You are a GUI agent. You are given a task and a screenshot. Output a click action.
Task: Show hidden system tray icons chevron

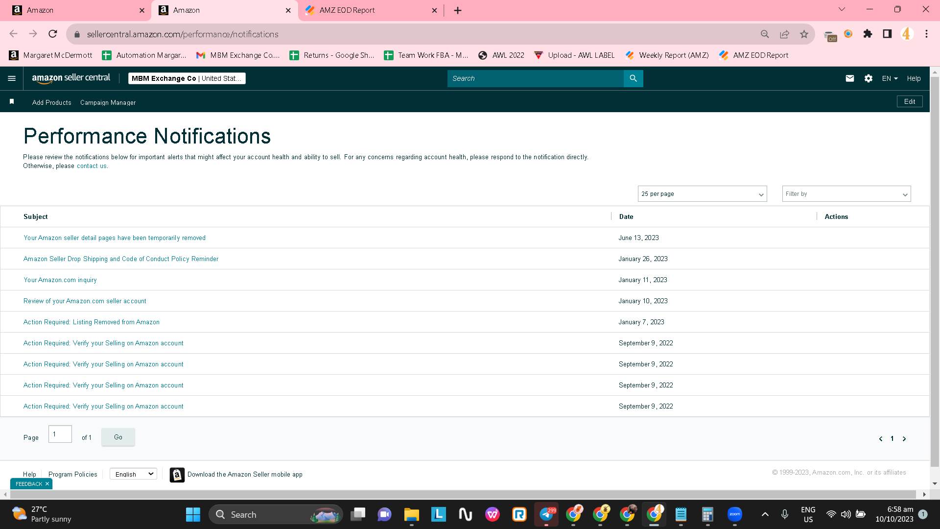(765, 514)
